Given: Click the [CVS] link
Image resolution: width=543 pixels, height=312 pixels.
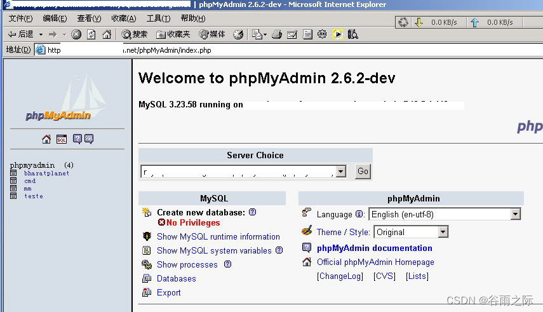Looking at the screenshot, I should tap(384, 276).
